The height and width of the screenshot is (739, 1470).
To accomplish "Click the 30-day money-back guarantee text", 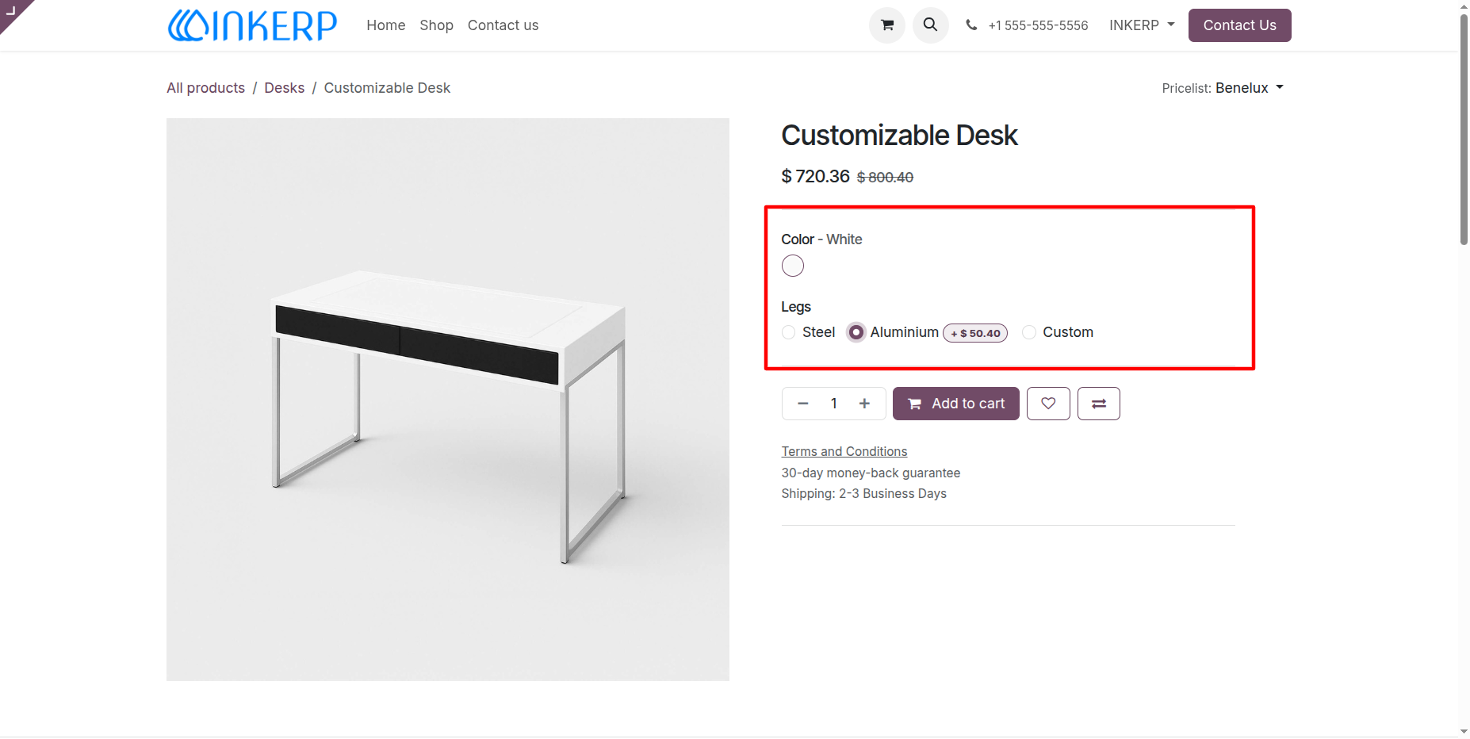I will click(x=871, y=473).
